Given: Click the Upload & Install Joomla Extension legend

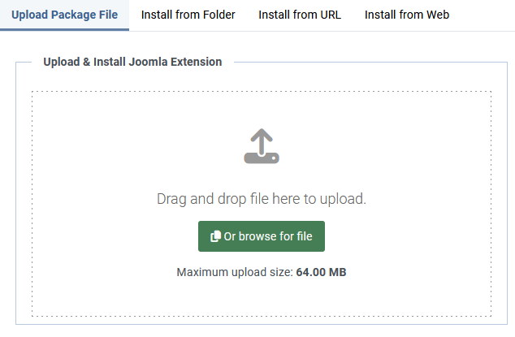Looking at the screenshot, I should coord(132,62).
